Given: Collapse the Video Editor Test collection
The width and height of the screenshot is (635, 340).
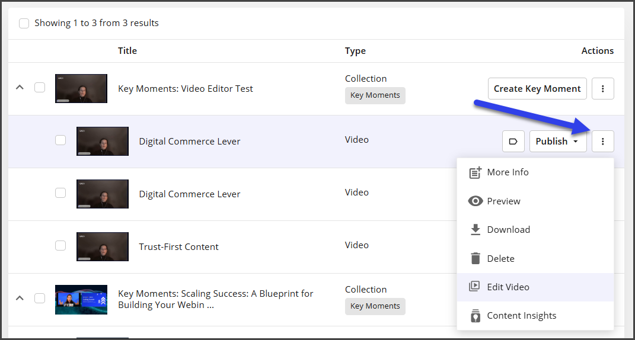Looking at the screenshot, I should coord(20,87).
